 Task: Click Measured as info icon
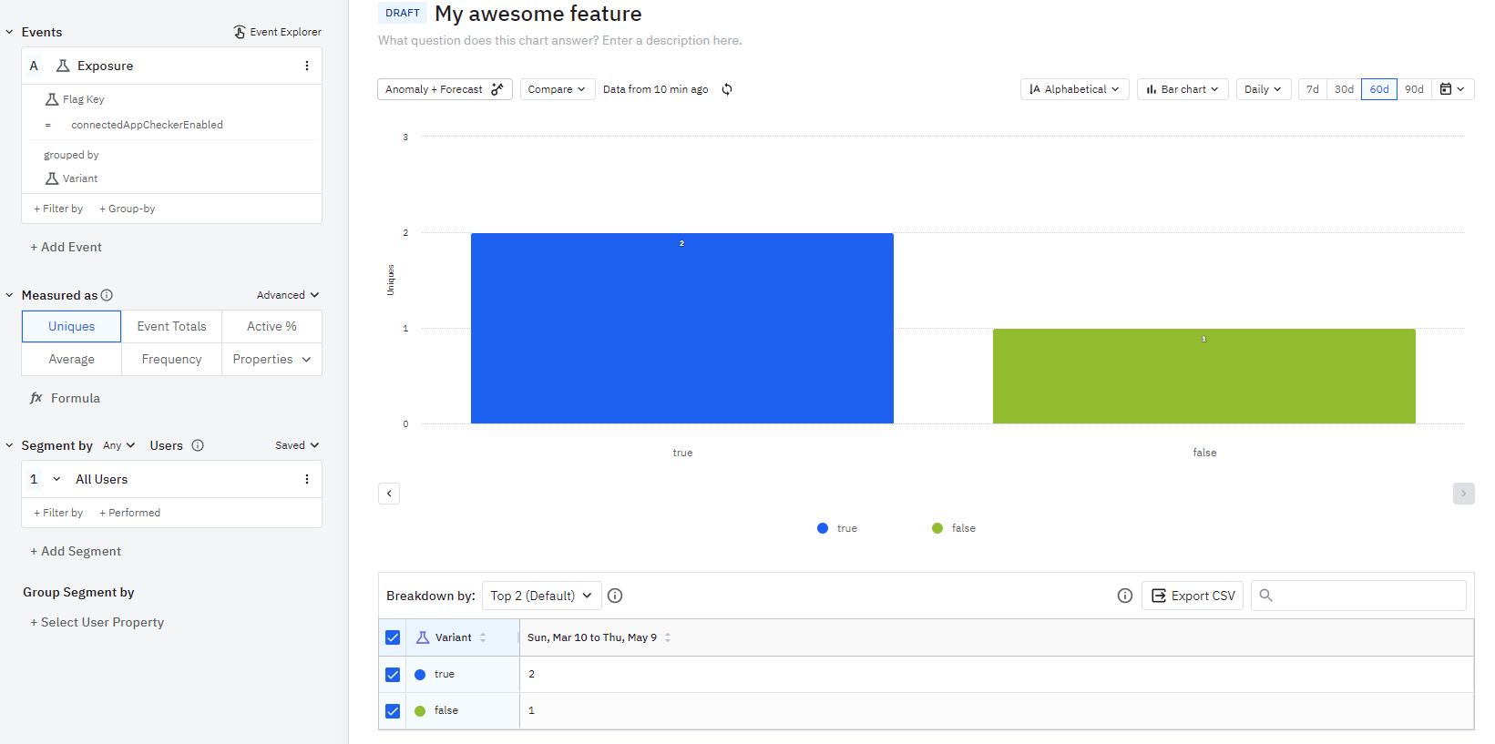[107, 295]
